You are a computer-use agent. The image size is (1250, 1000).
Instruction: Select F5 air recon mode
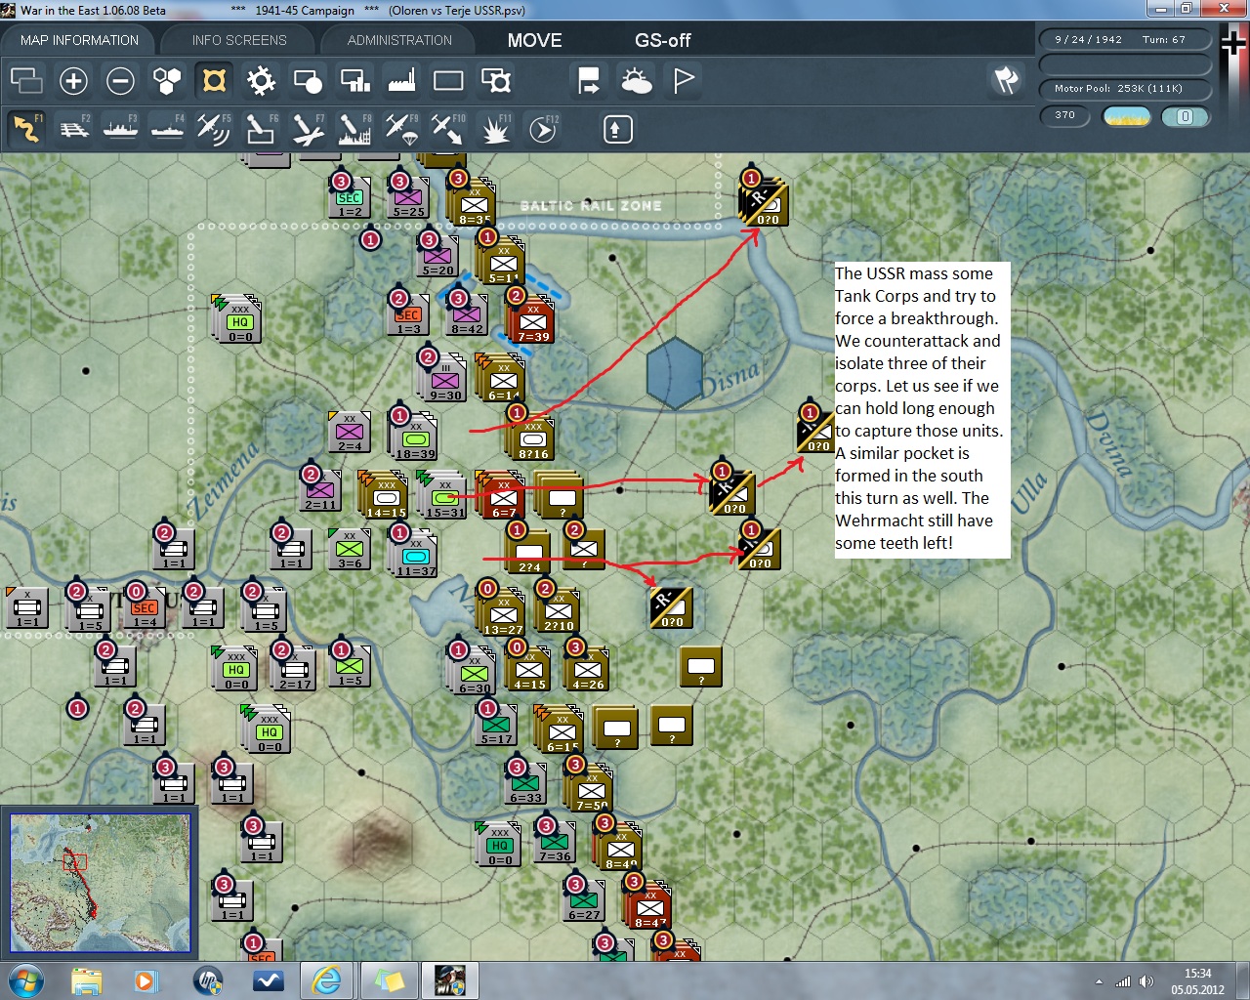(214, 129)
